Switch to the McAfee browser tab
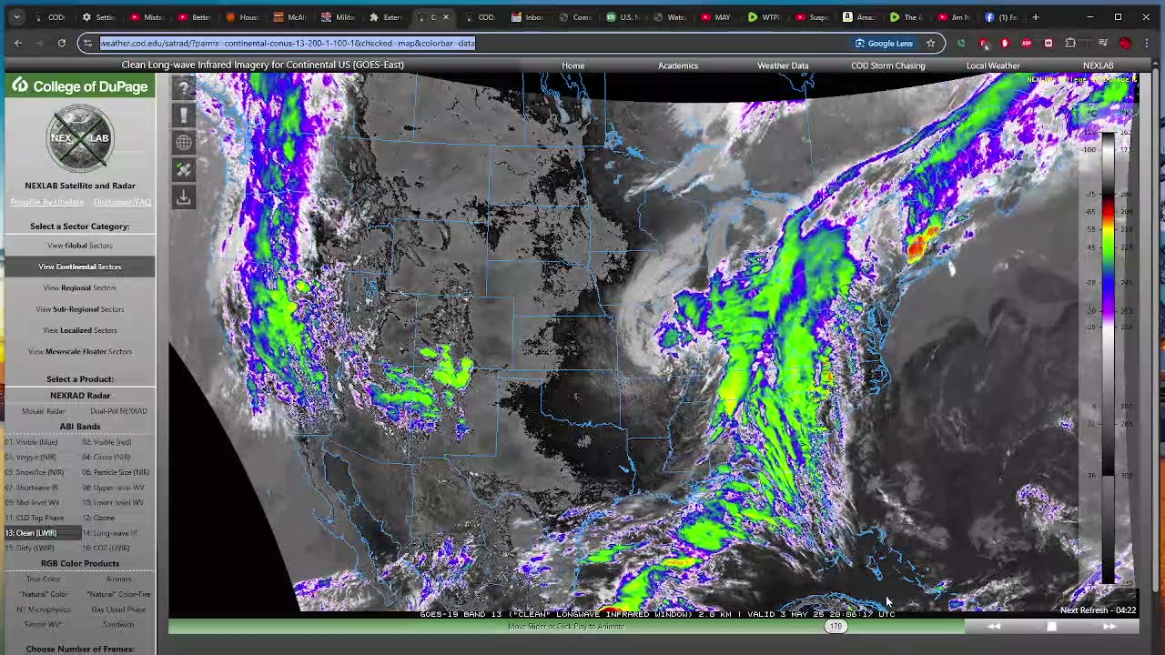The width and height of the screenshot is (1165, 655). (289, 16)
